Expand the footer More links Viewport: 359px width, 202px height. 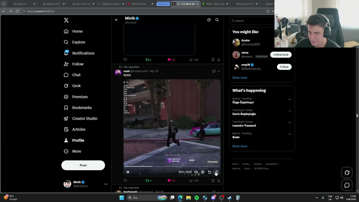248,169
